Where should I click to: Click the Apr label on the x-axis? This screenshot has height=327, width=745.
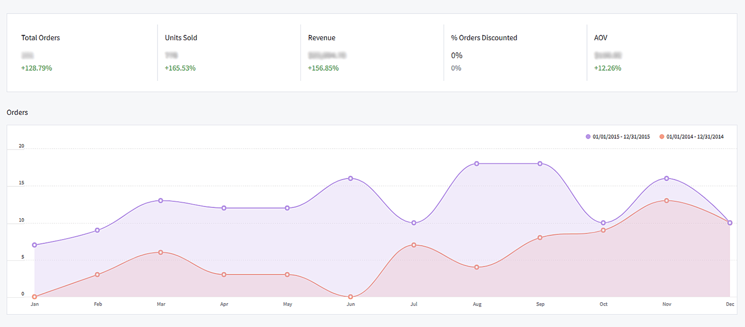[x=224, y=304]
